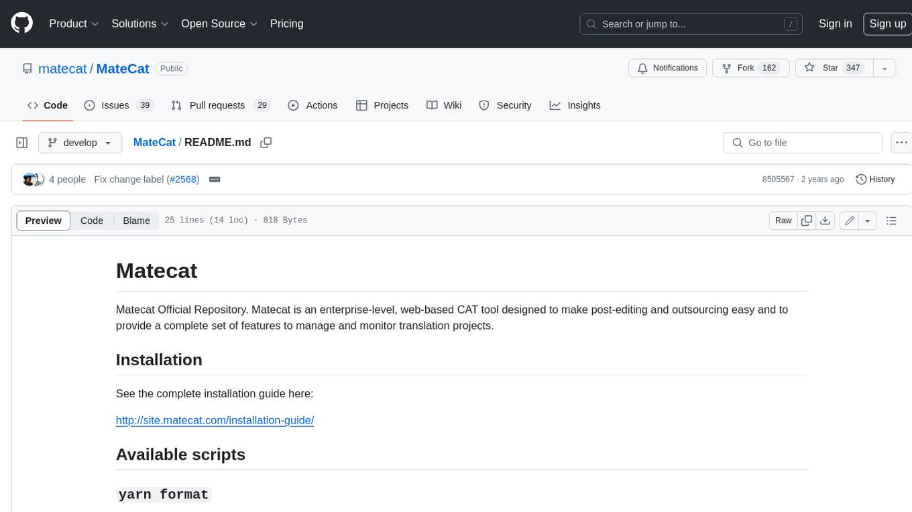Viewport: 912px width, 512px height.
Task: Open the Actions tab
Action: (x=312, y=105)
